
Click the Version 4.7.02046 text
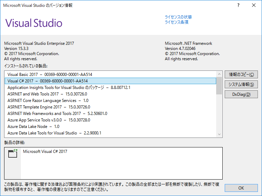tap(180, 49)
